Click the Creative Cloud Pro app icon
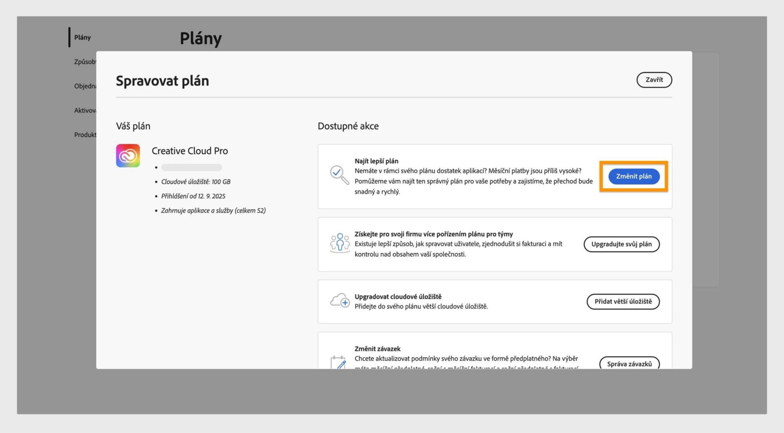This screenshot has height=433, width=784. (x=128, y=155)
